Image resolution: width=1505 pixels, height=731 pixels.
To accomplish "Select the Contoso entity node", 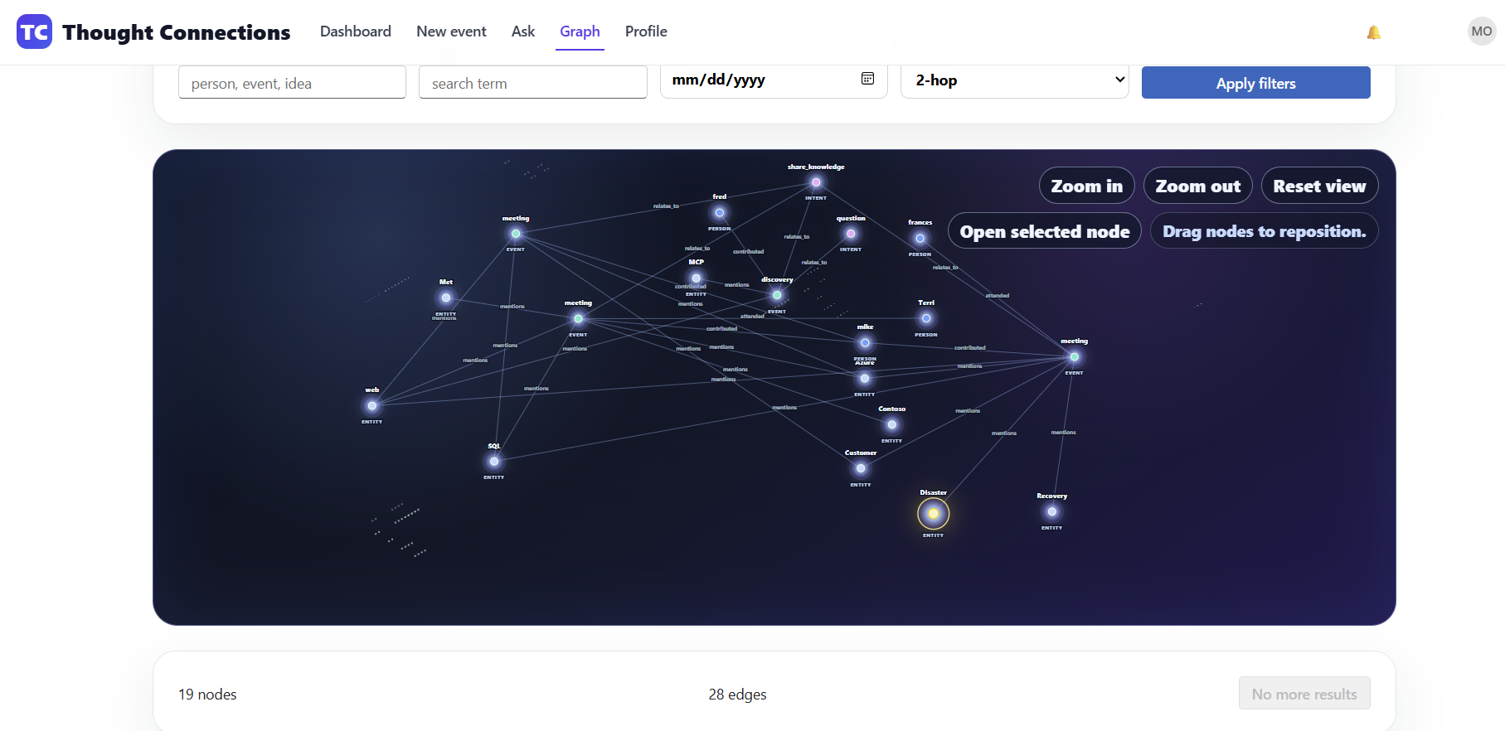I will (892, 424).
